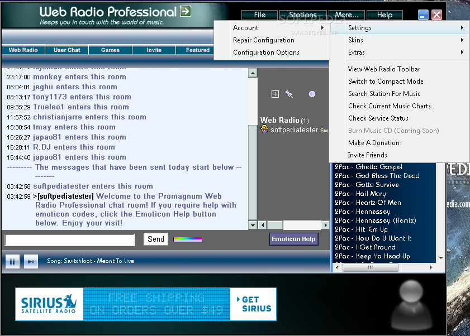Select Repair Configuration
Image resolution: width=470 pixels, height=336 pixels.
[x=272, y=40]
